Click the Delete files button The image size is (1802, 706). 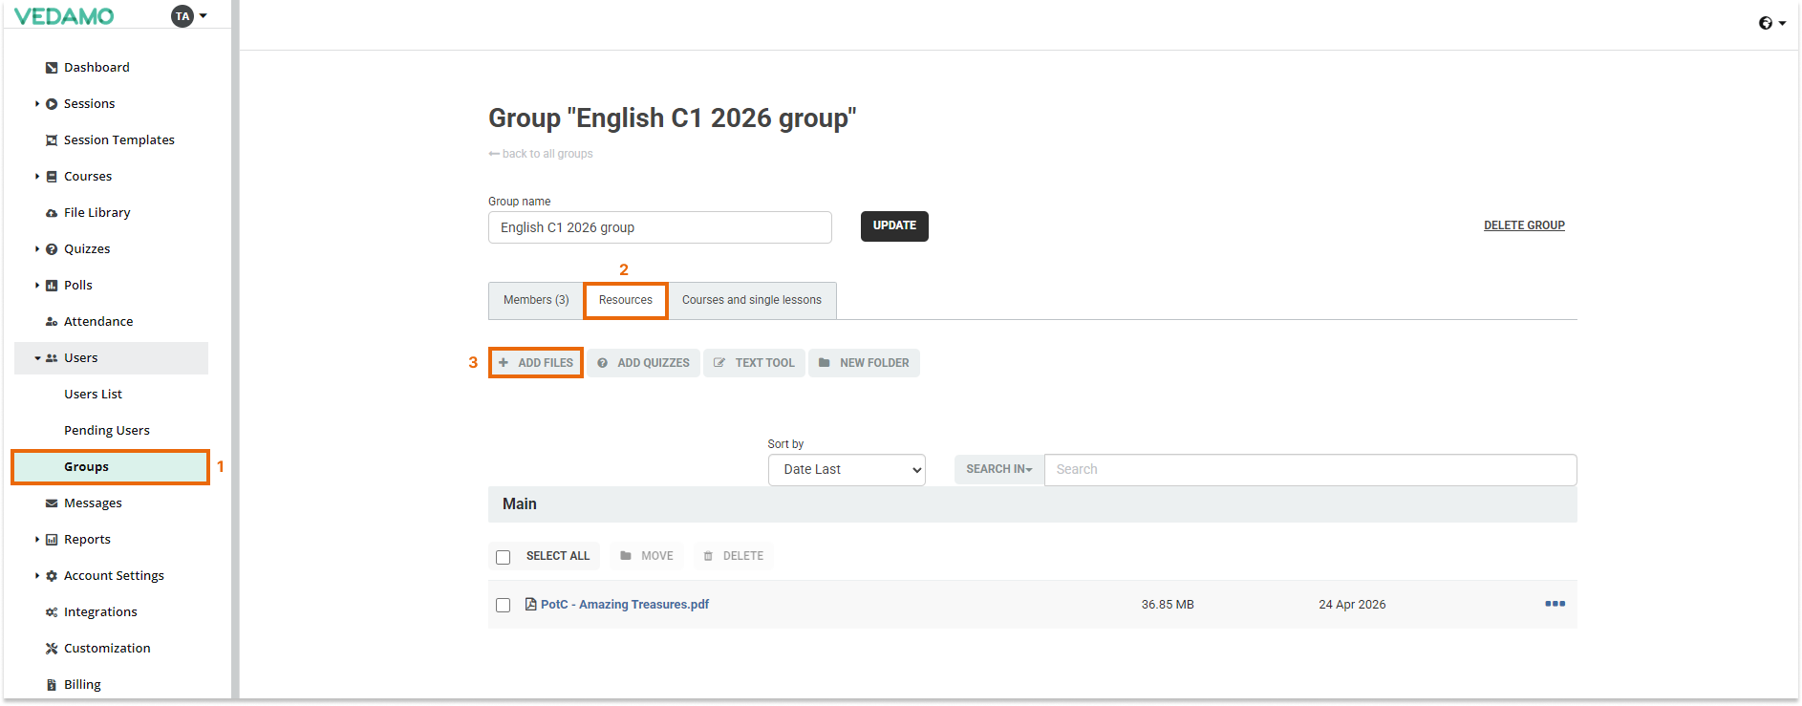[x=733, y=556]
